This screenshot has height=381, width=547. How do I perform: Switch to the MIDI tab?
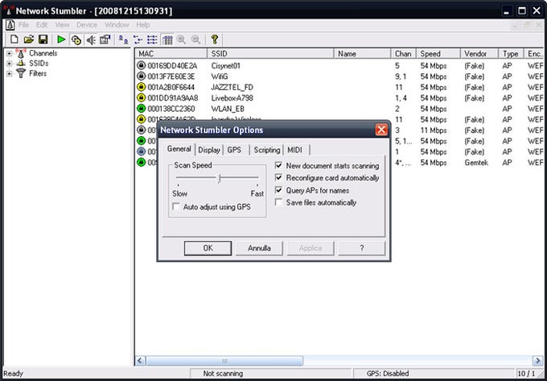294,150
